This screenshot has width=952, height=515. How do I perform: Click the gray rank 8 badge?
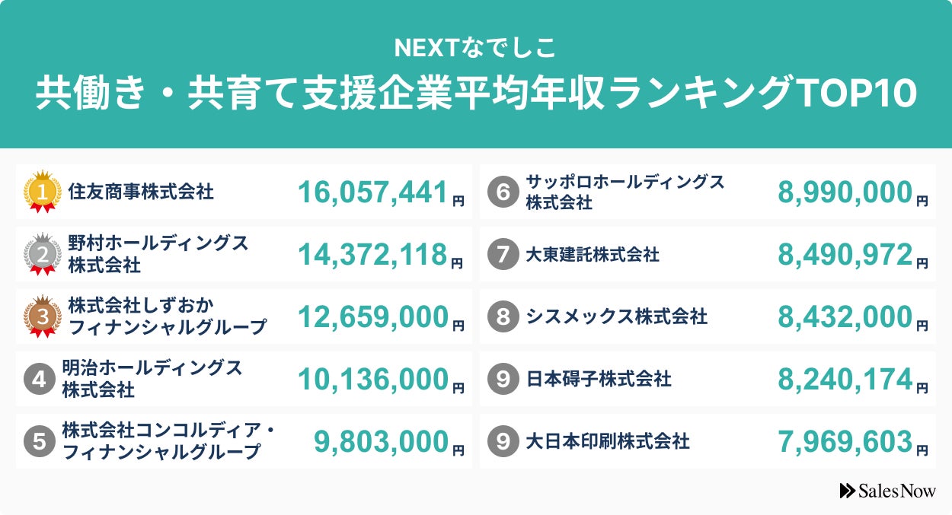503,316
